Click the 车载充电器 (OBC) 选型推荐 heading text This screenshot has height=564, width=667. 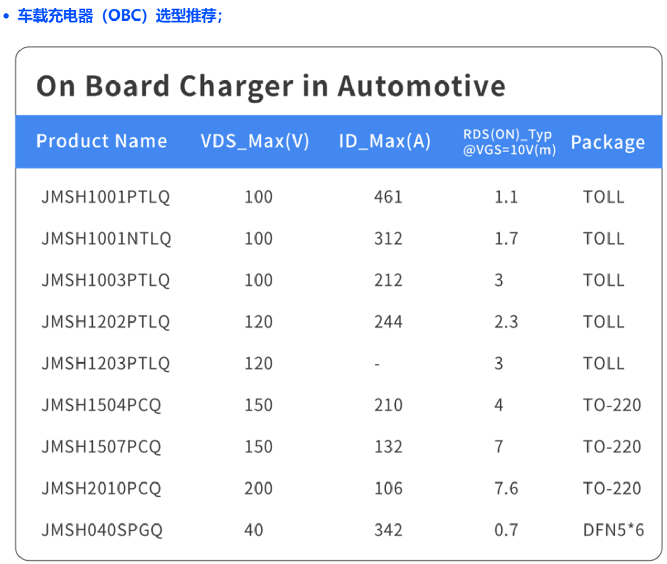120,16
